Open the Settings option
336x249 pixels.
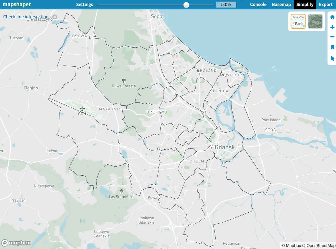[x=85, y=4]
